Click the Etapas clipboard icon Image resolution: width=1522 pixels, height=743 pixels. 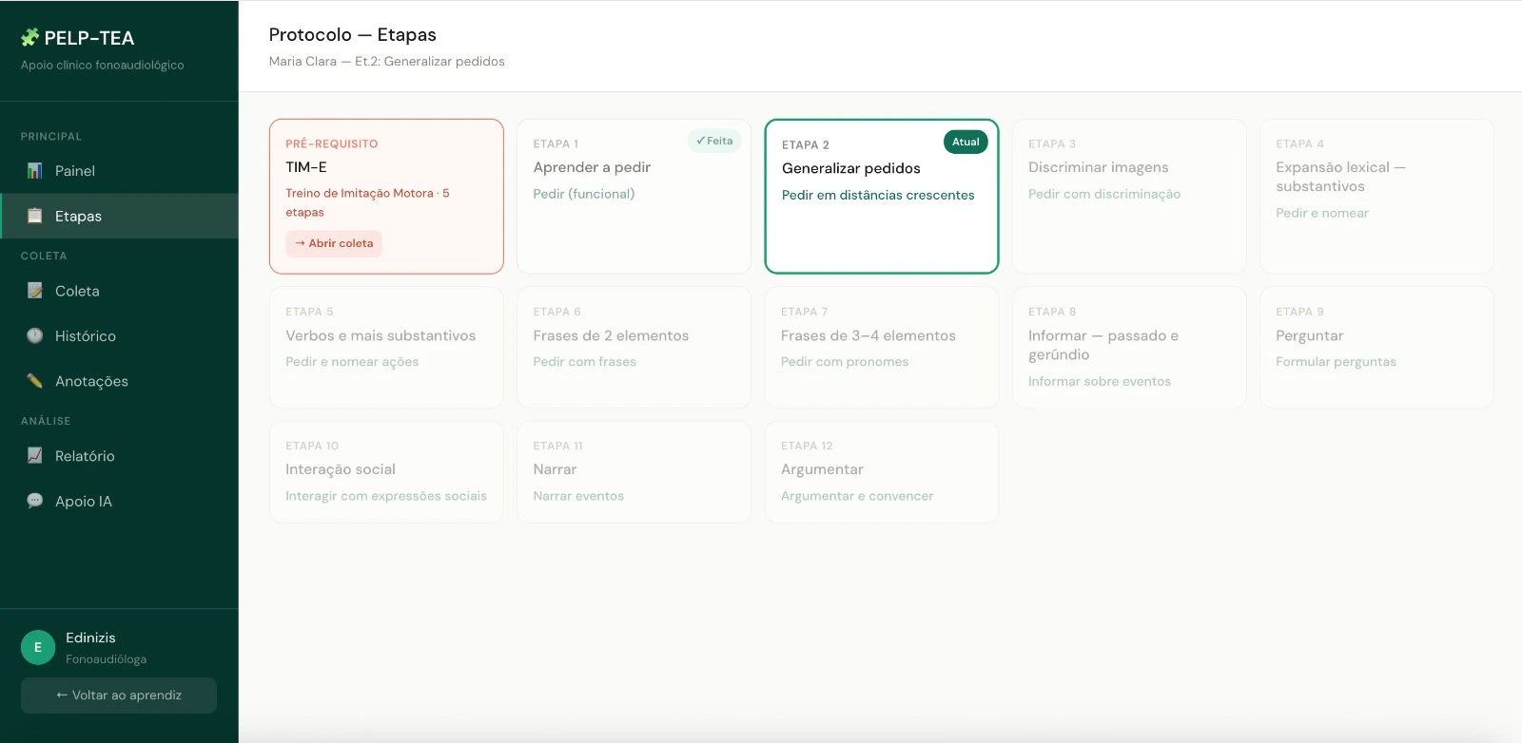(35, 216)
